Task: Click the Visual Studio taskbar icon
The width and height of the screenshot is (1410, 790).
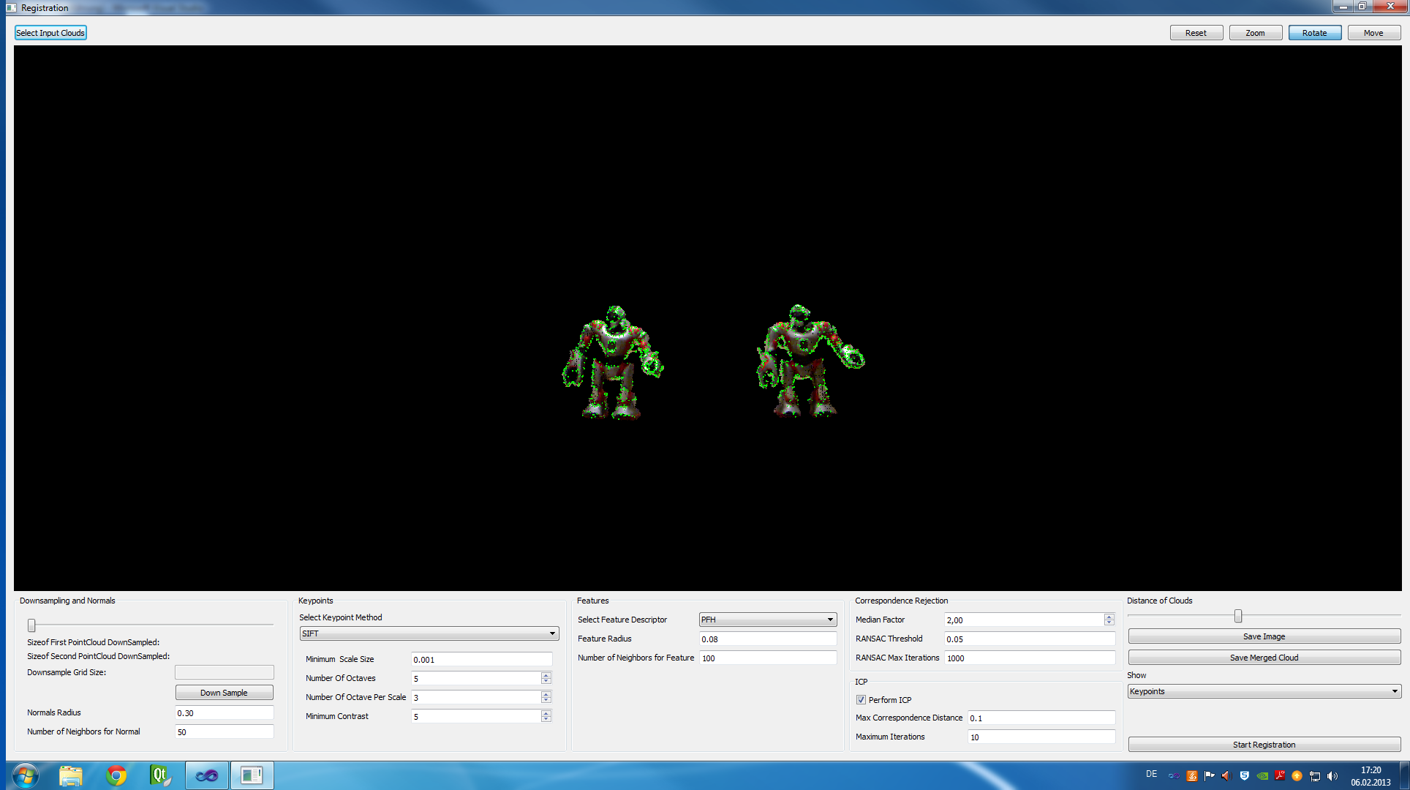Action: (207, 775)
